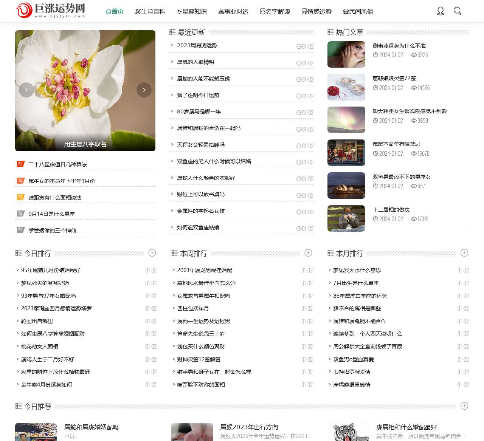
Task: Click the user profile icon
Action: [x=441, y=11]
